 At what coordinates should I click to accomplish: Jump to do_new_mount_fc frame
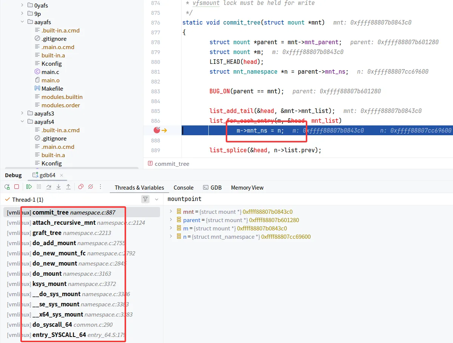click(82, 253)
